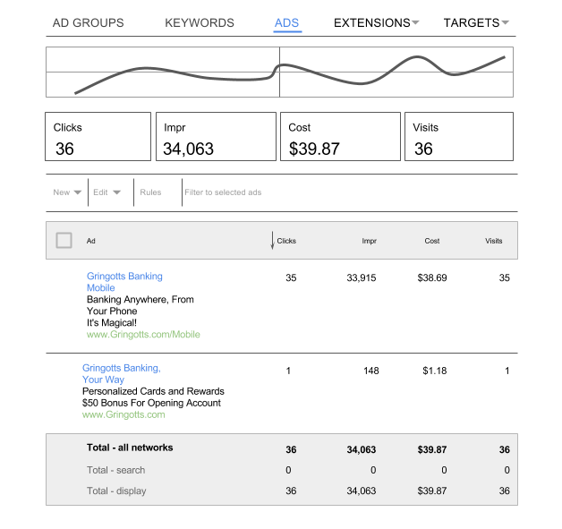562x529 pixels.
Task: Sort by the Visits column header
Action: pos(493,241)
